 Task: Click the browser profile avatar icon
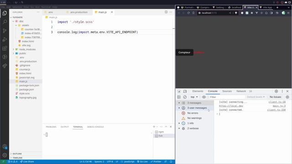pyautogui.click(x=283, y=13)
